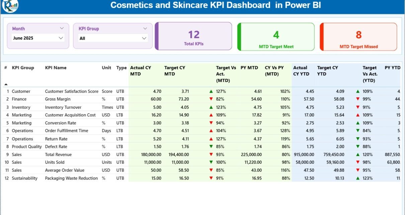Click the YTD green down arrow for Return Rate
Image resolution: width=405 pixels, height=215 pixels.
tap(358, 139)
